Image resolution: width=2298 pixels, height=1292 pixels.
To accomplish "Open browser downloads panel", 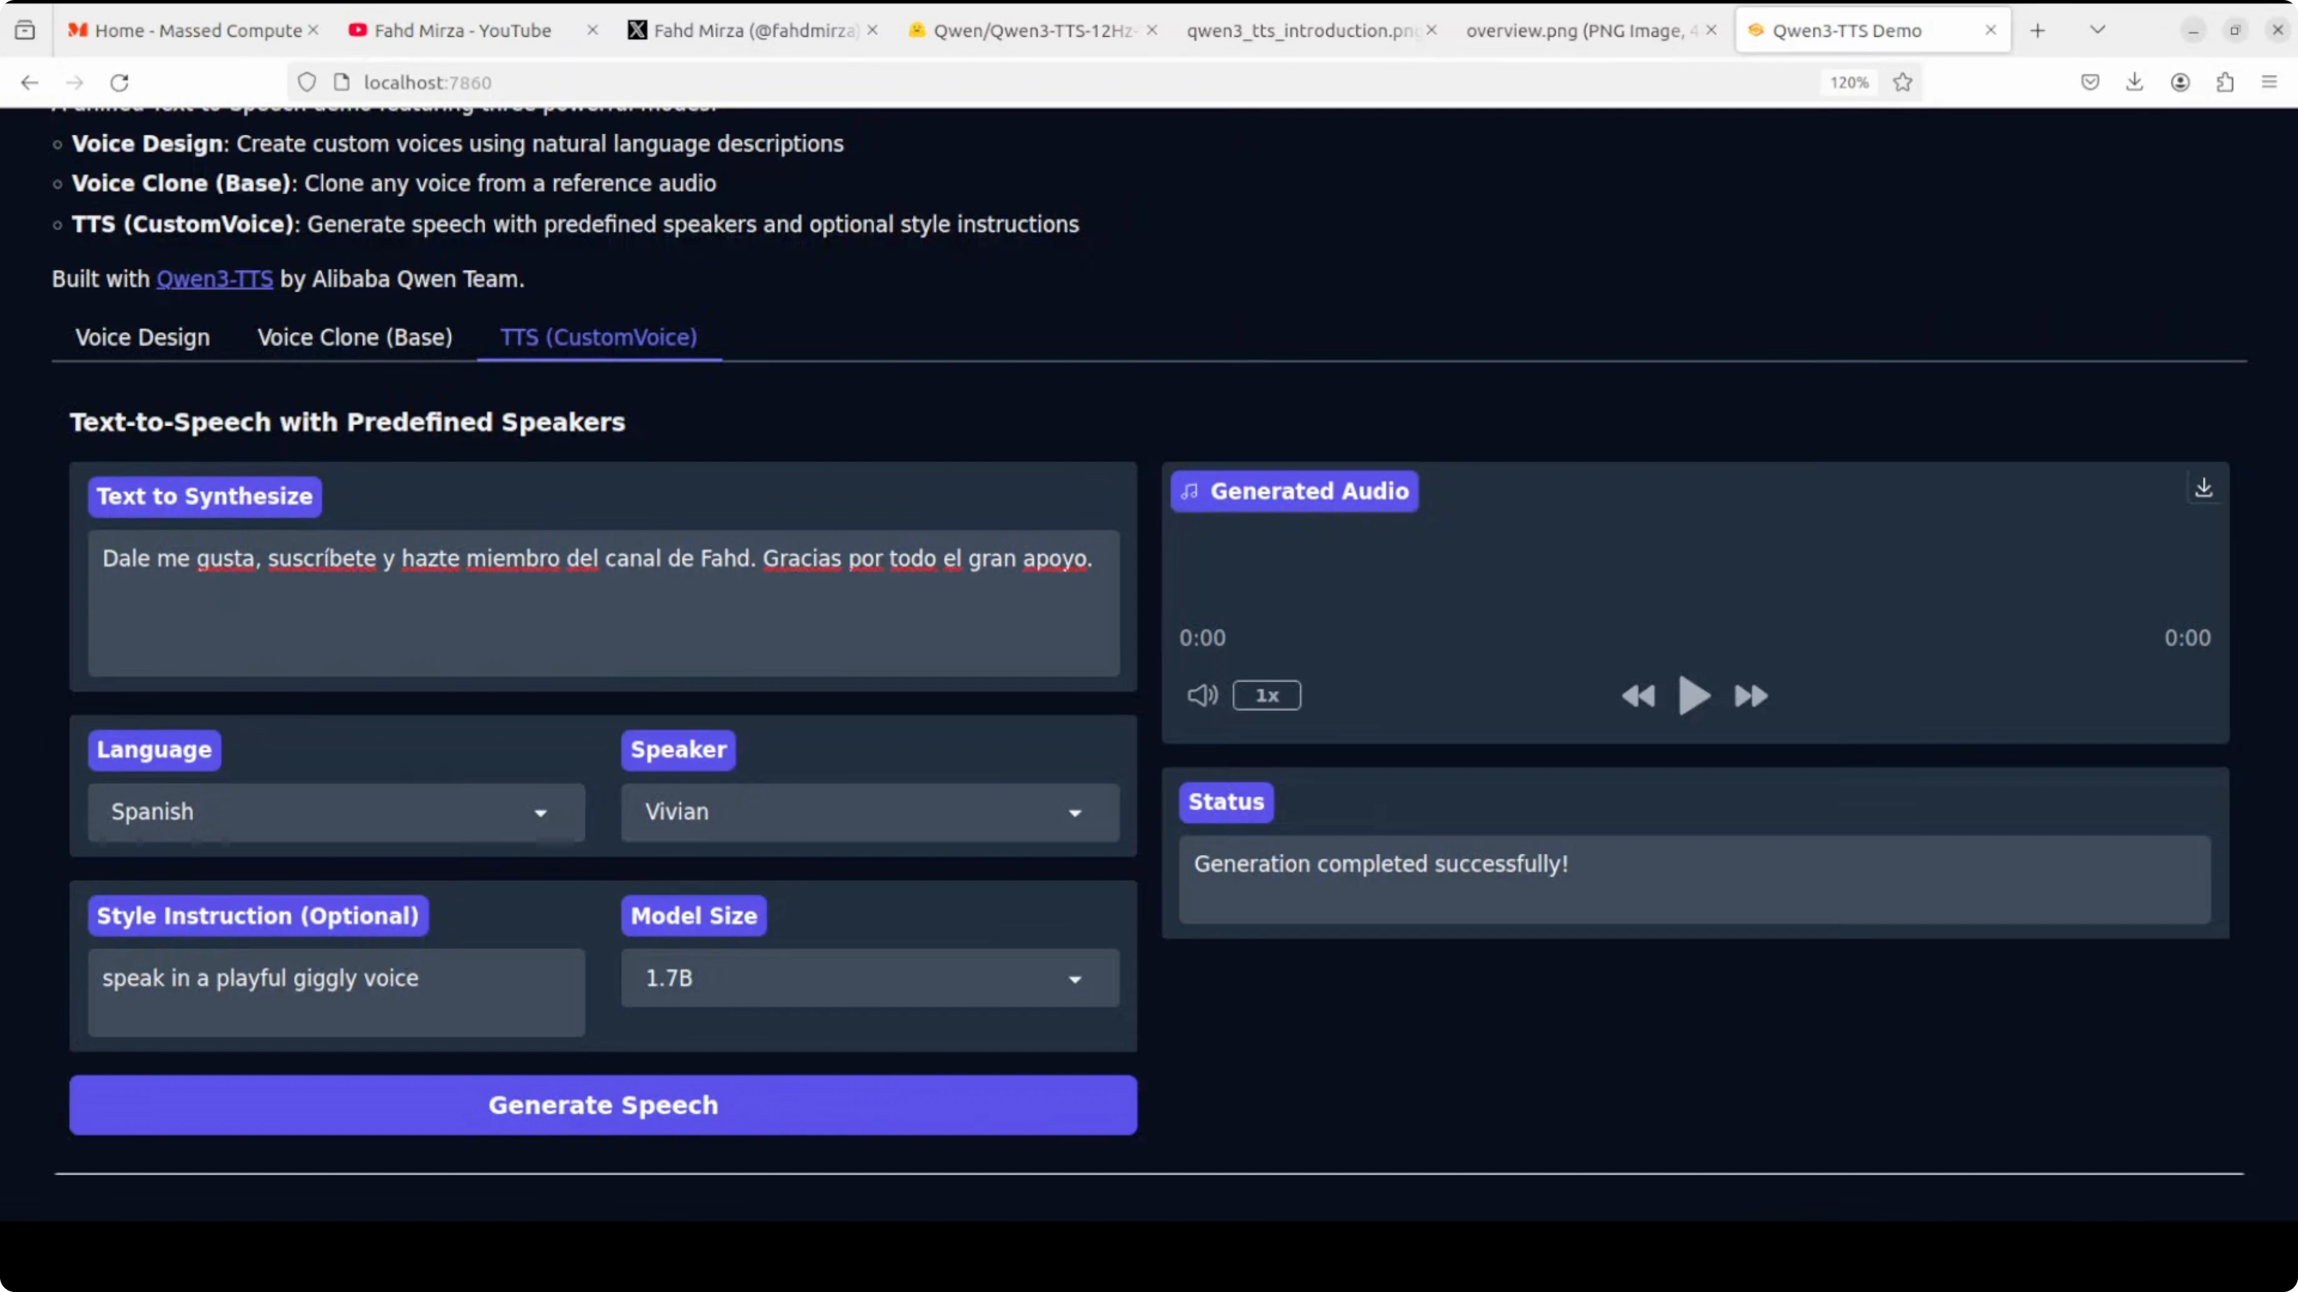I will [x=2134, y=82].
